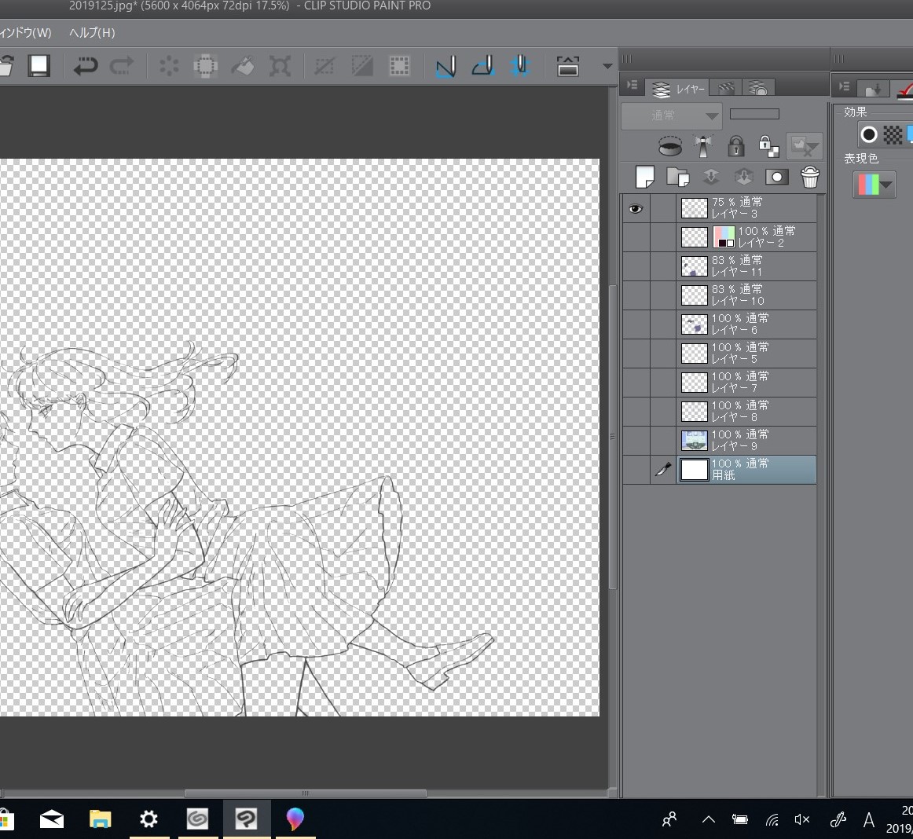Open the ヘルプ(H) menu

click(x=92, y=32)
